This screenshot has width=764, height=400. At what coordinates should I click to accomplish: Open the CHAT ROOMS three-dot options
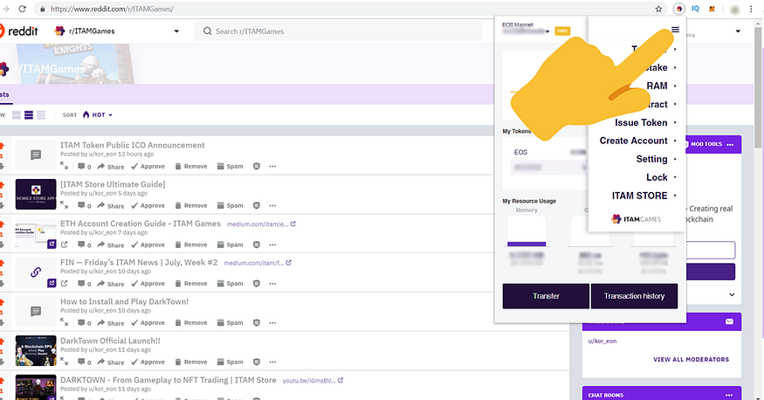click(728, 395)
